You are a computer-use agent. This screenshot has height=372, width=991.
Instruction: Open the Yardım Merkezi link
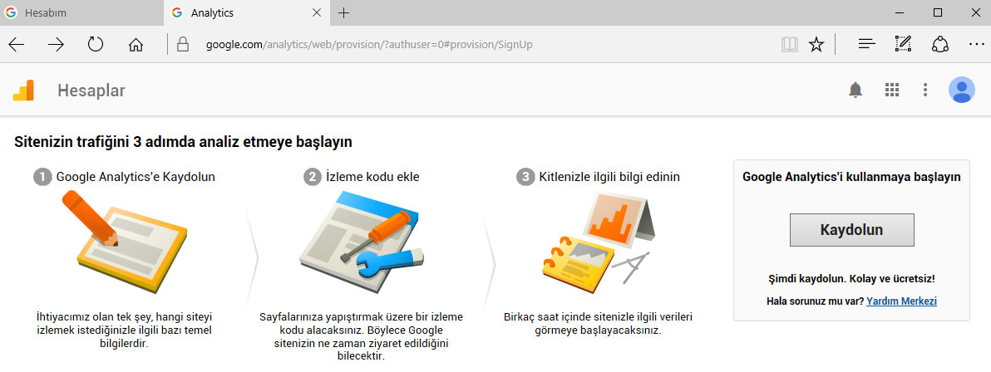[x=901, y=301]
